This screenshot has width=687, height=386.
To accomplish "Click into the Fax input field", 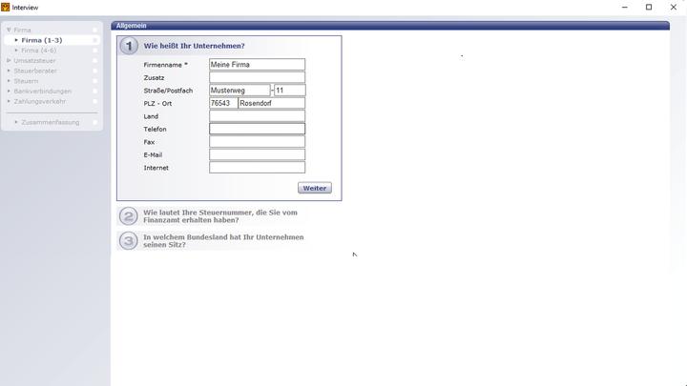I will 257,142.
